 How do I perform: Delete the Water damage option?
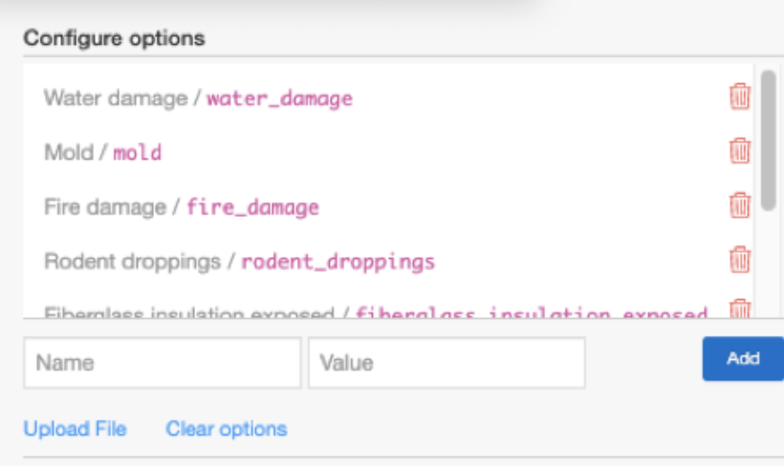click(739, 96)
